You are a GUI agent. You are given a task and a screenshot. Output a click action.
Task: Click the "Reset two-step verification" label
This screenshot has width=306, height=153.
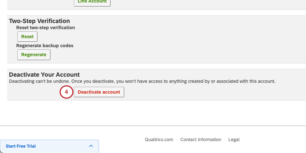[46, 27]
